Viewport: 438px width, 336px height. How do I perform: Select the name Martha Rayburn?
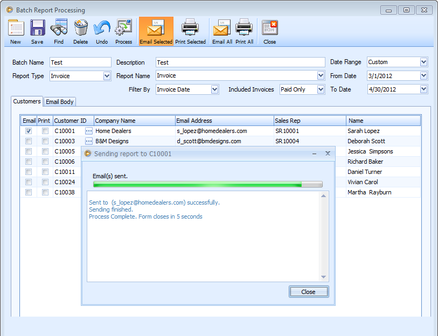[369, 192]
